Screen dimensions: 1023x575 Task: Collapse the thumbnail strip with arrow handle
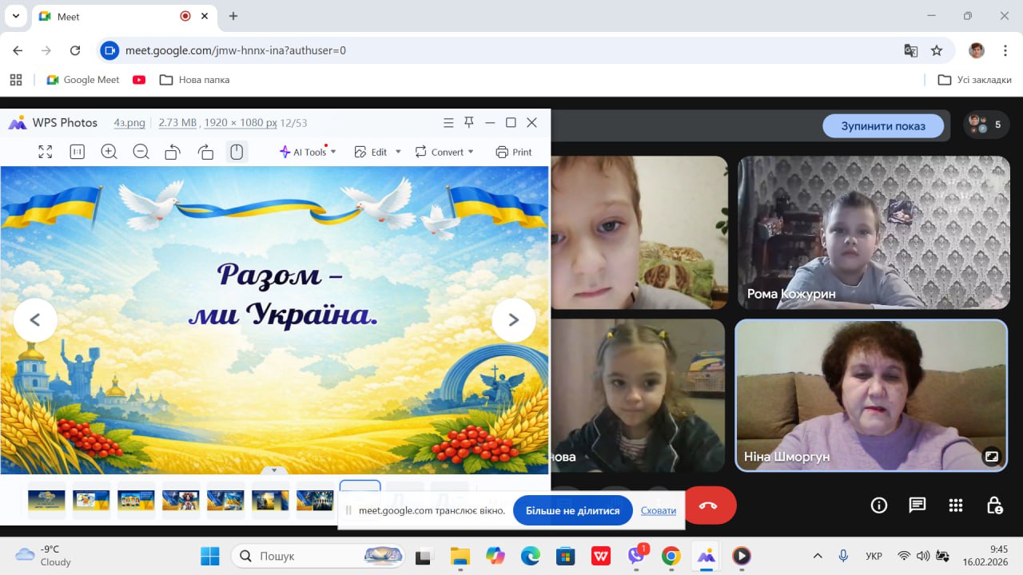pos(274,470)
